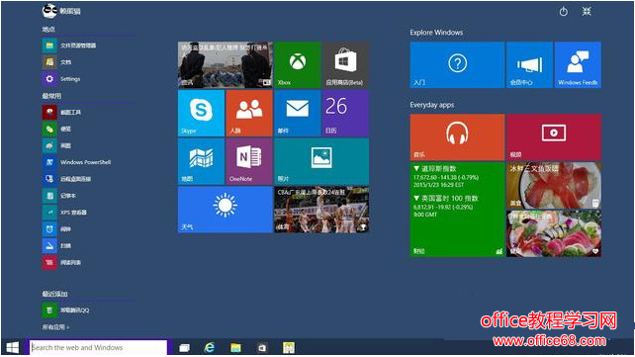
Task: Open the Weather sun tile
Action: (226, 210)
